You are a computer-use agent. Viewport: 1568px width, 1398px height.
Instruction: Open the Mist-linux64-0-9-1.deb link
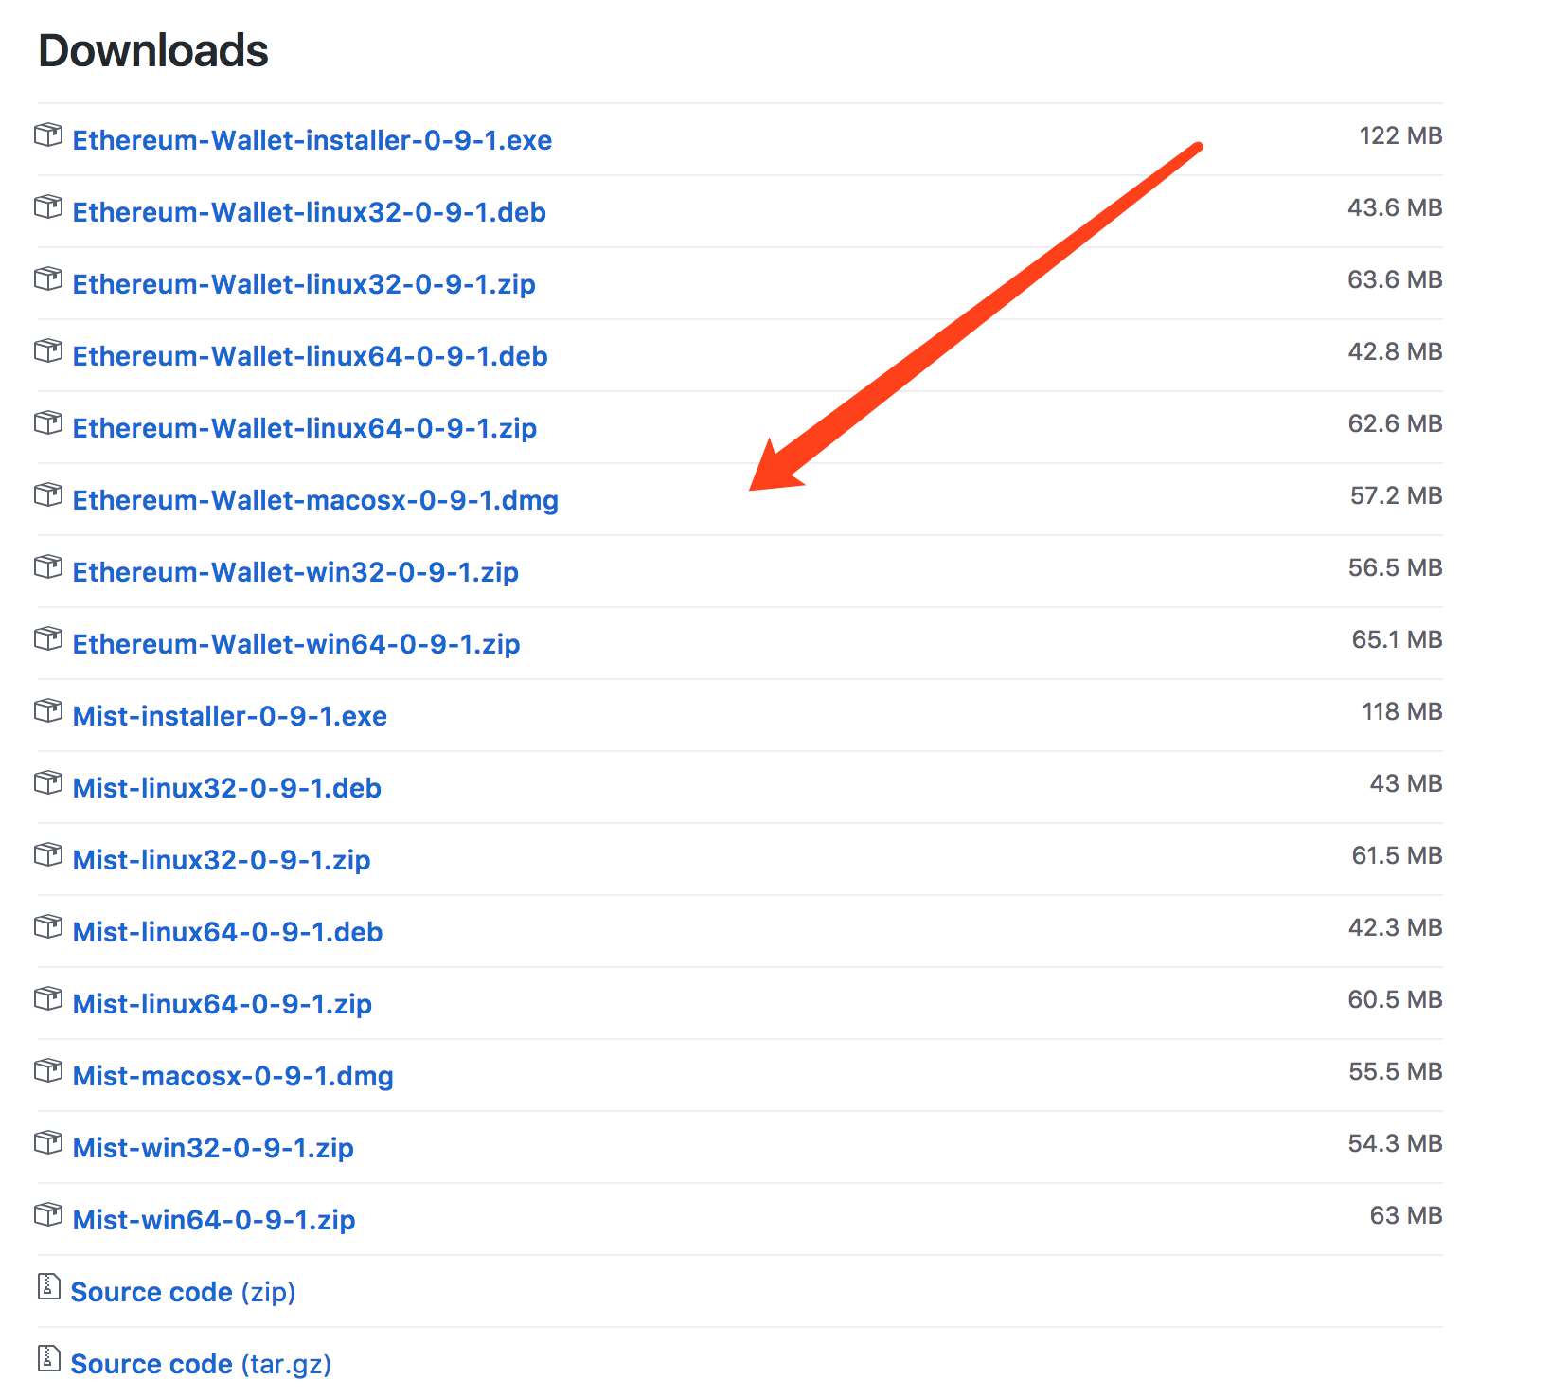pos(228,932)
